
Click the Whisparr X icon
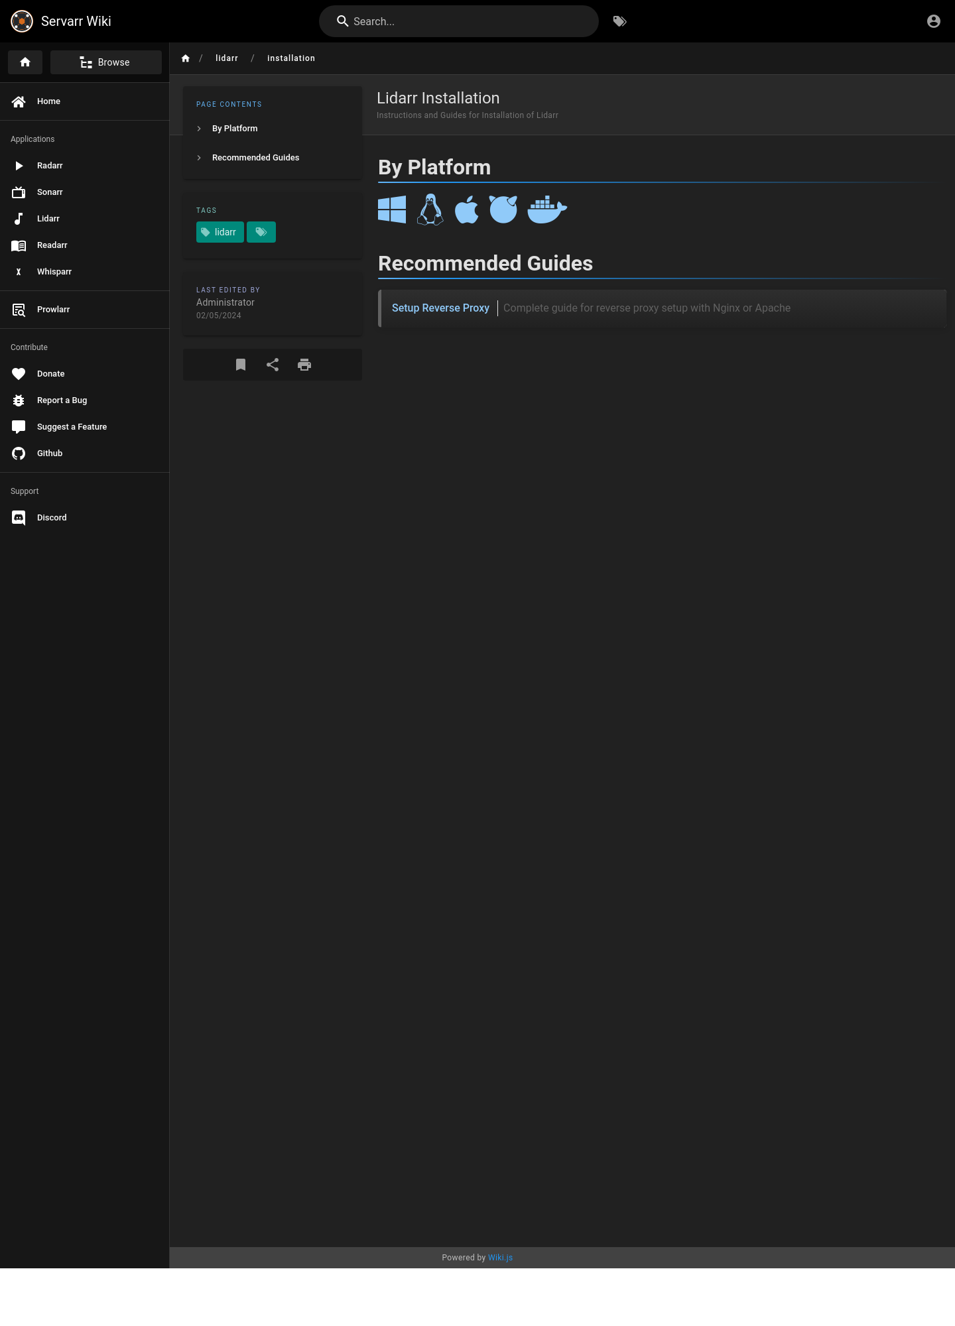tap(19, 272)
